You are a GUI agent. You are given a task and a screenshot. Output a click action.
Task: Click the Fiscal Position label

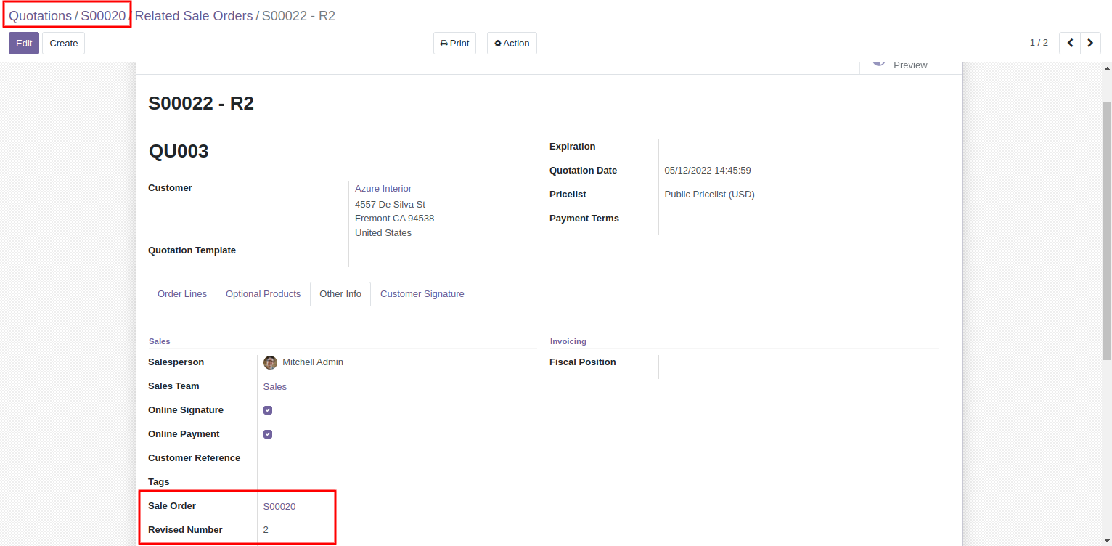tap(582, 362)
